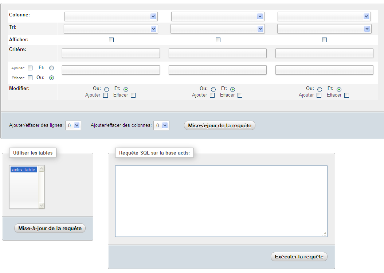
Task: Check second column Afficher checkbox
Action: [218, 40]
